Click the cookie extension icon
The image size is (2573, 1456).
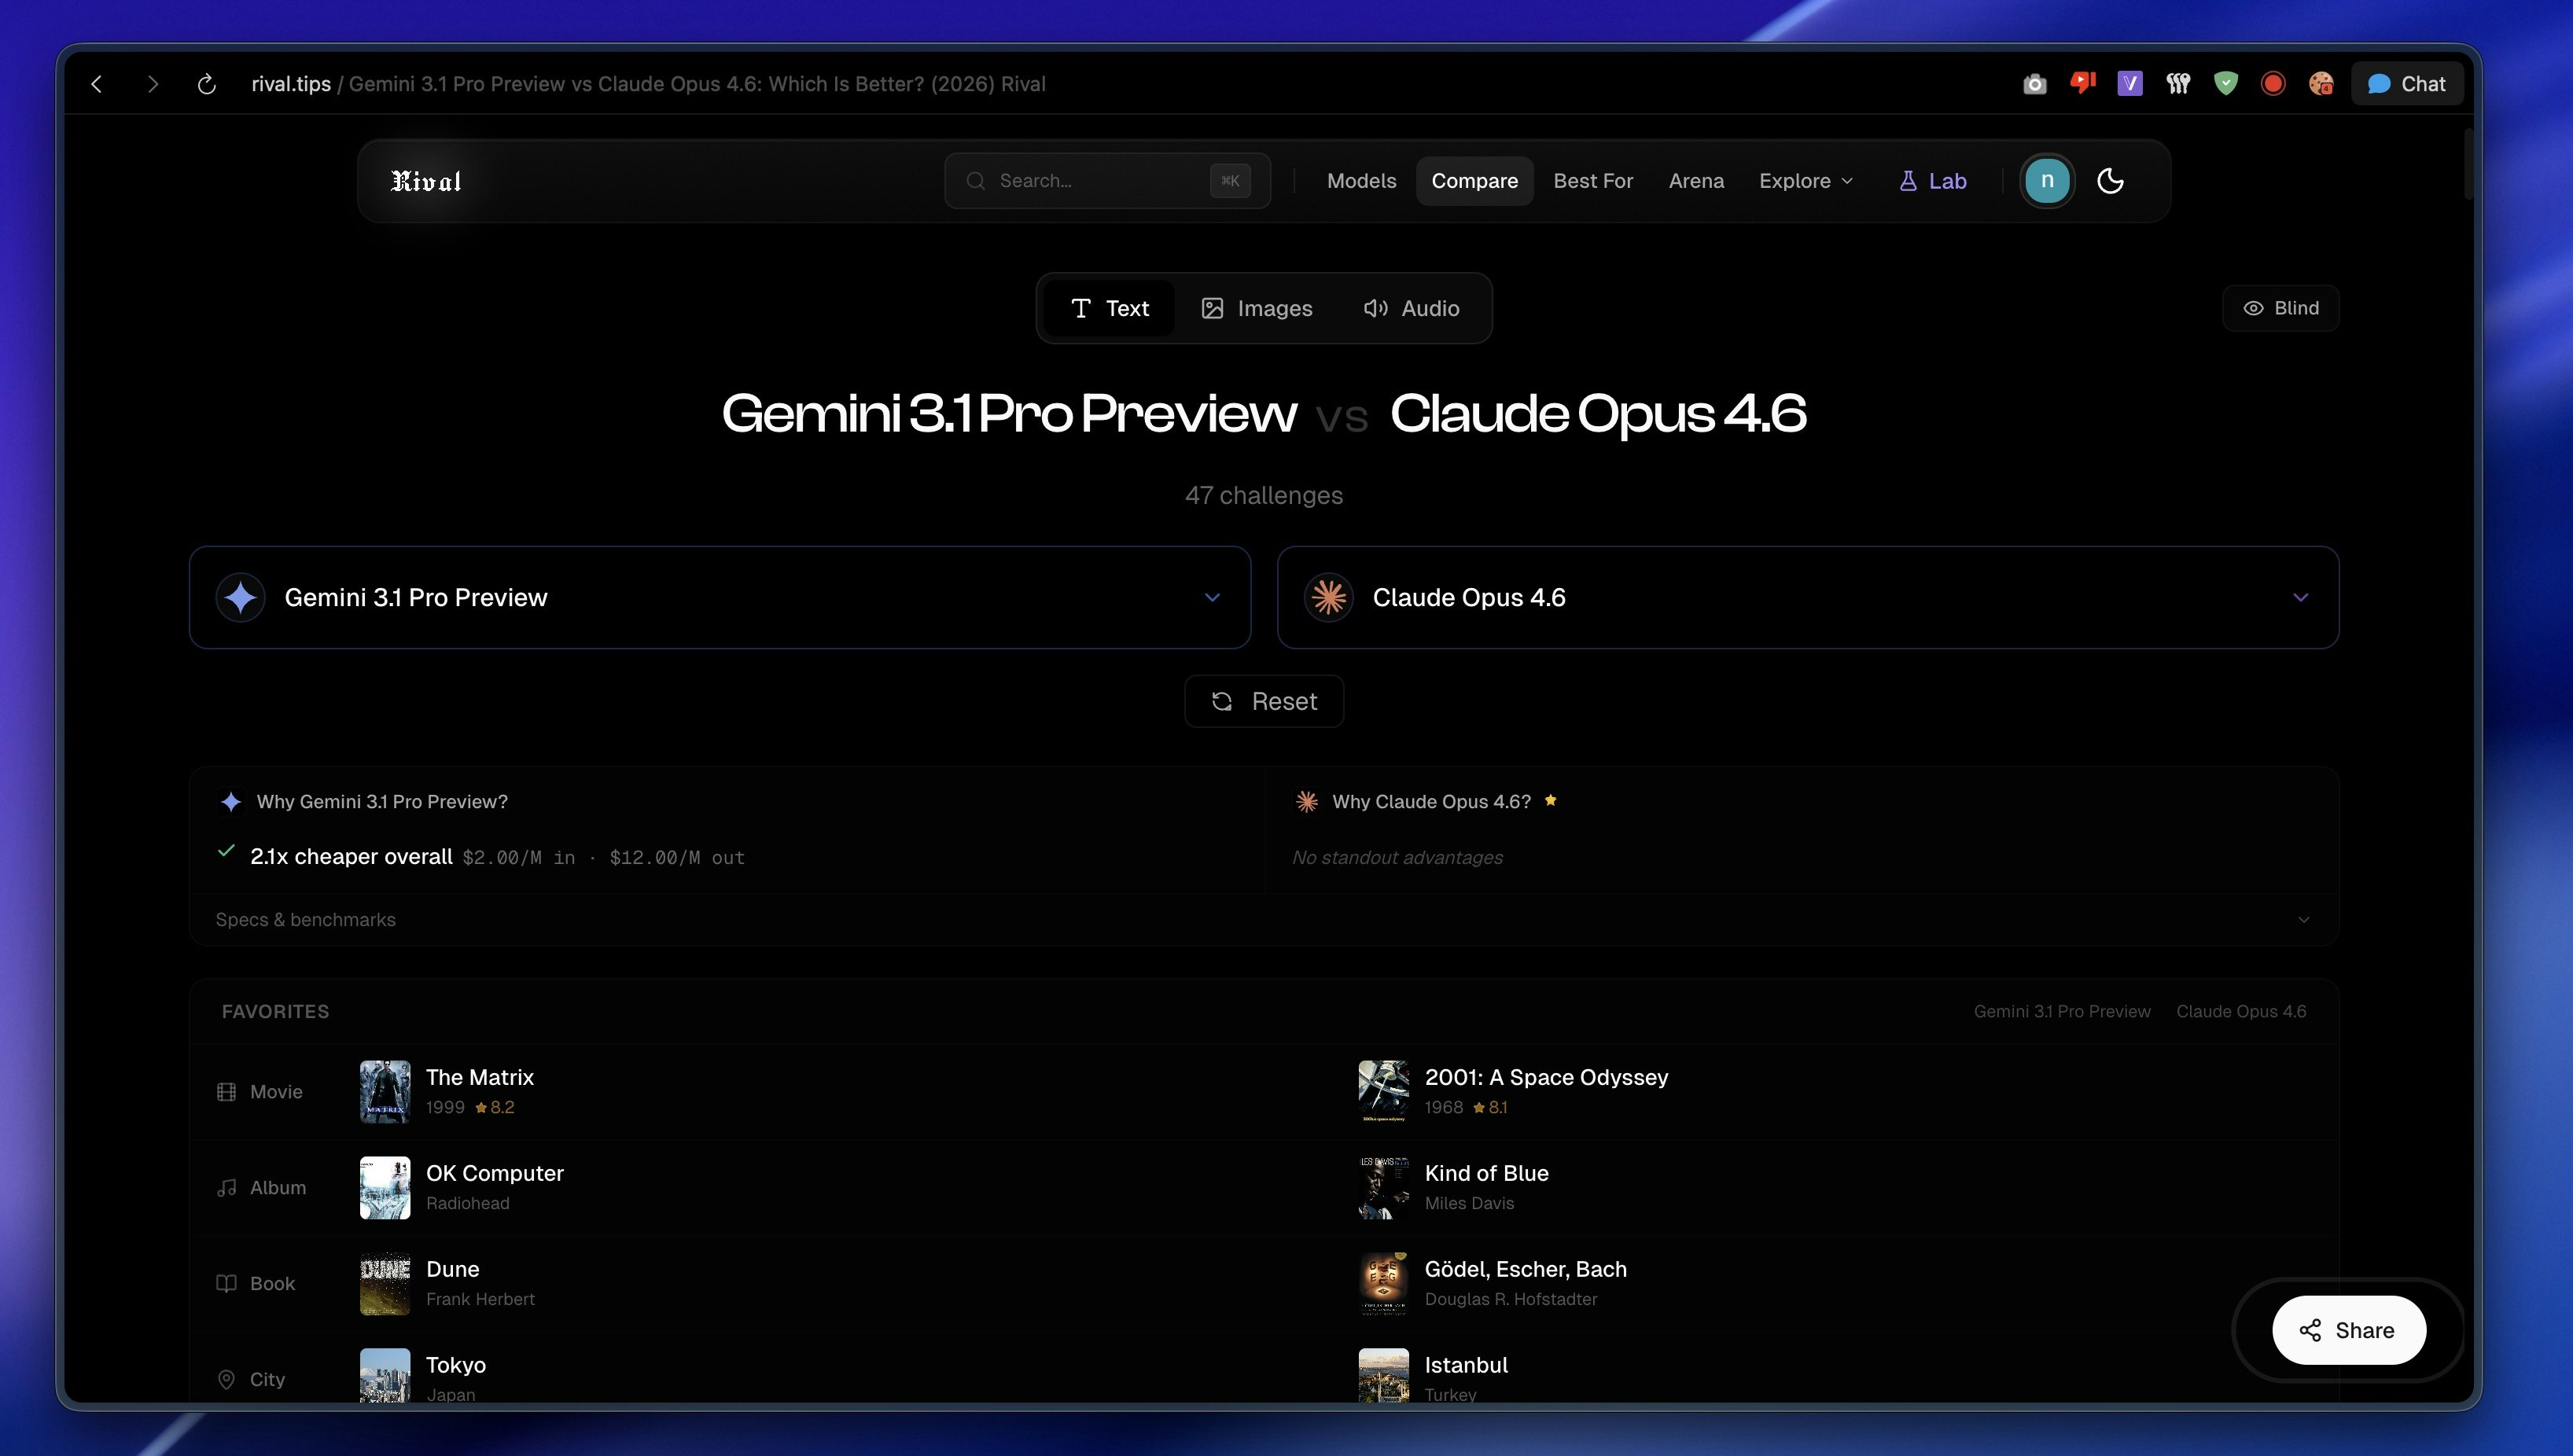tap(2321, 84)
